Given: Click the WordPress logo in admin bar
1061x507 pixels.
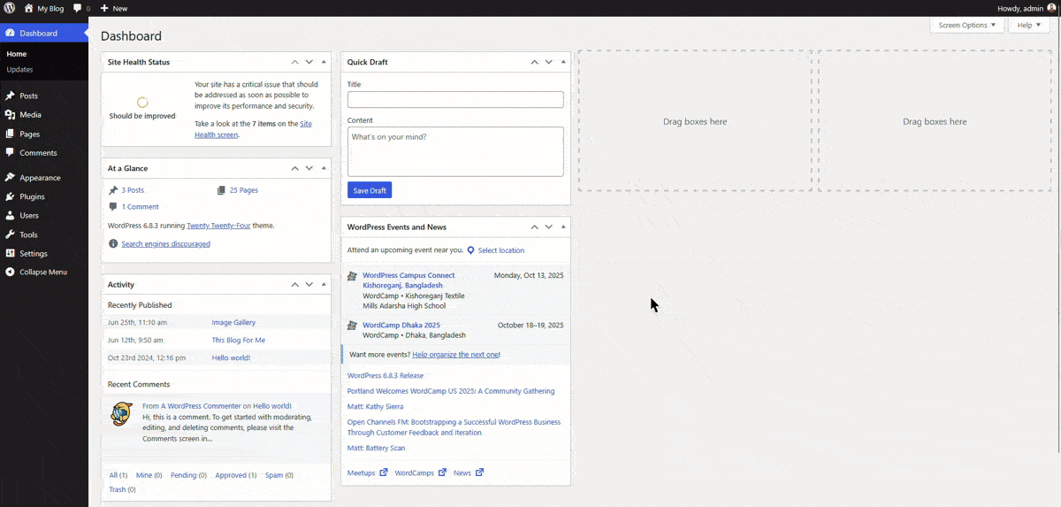Looking at the screenshot, I should coord(9,8).
